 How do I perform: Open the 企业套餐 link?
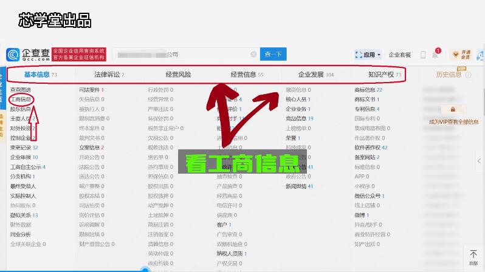400,55
